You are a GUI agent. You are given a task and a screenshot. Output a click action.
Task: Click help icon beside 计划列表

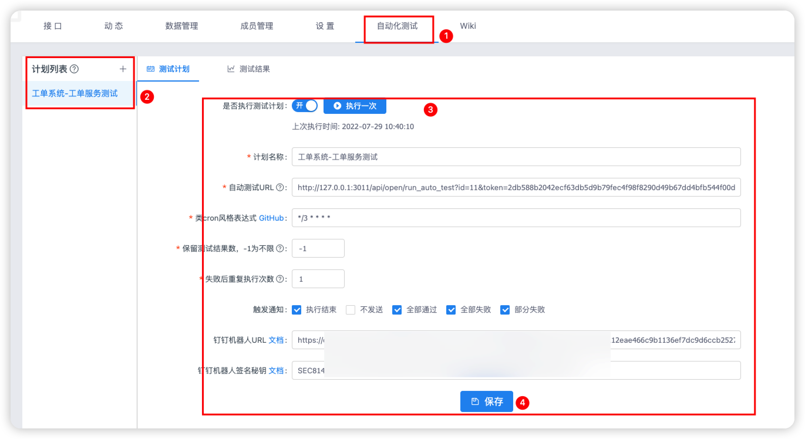point(74,69)
